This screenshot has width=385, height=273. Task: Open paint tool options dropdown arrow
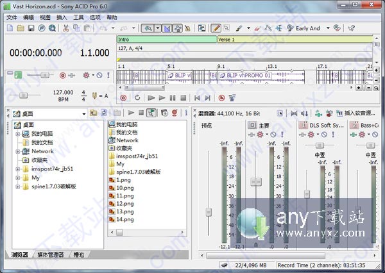(248, 28)
